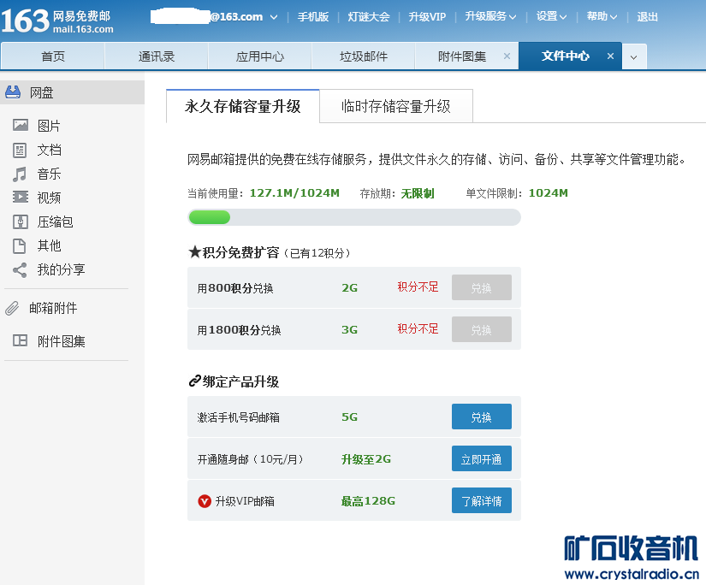This screenshot has width=706, height=585.
Task: Click 兑换 button for 800积分 2G
Action: (x=481, y=287)
